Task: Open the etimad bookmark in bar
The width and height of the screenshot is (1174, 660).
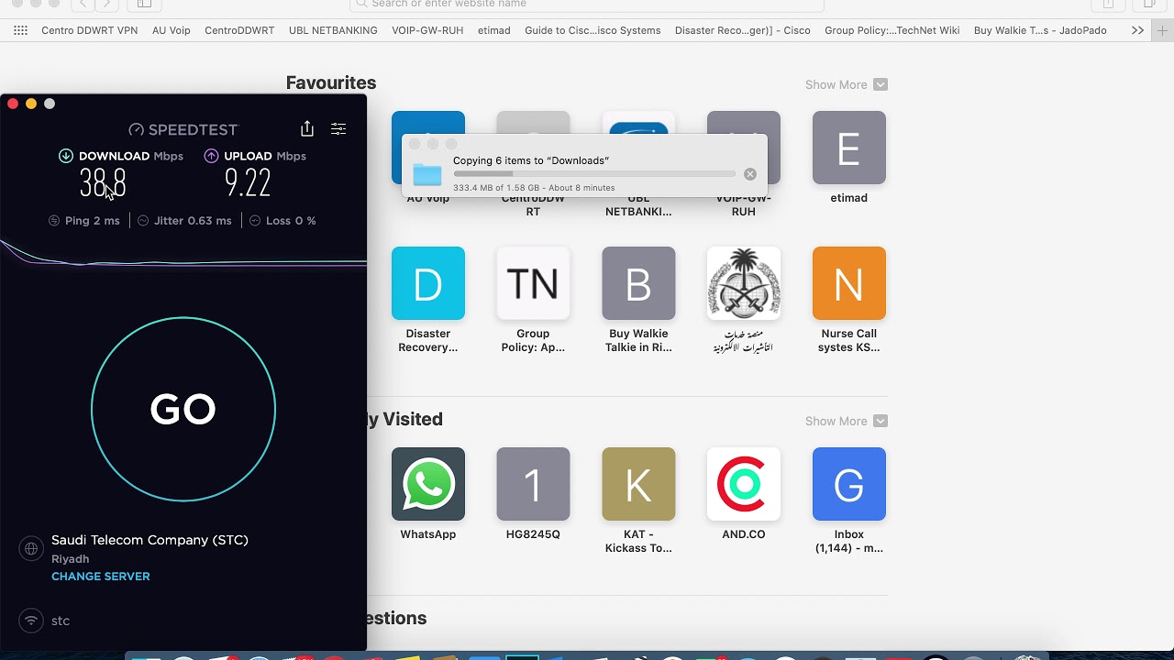Action: (494, 30)
